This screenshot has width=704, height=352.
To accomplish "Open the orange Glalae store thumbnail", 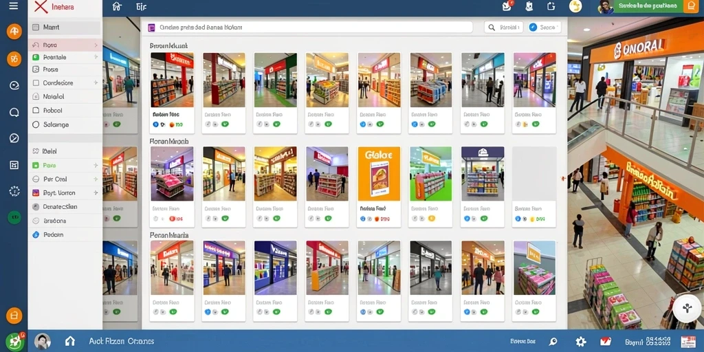I will pyautogui.click(x=379, y=174).
